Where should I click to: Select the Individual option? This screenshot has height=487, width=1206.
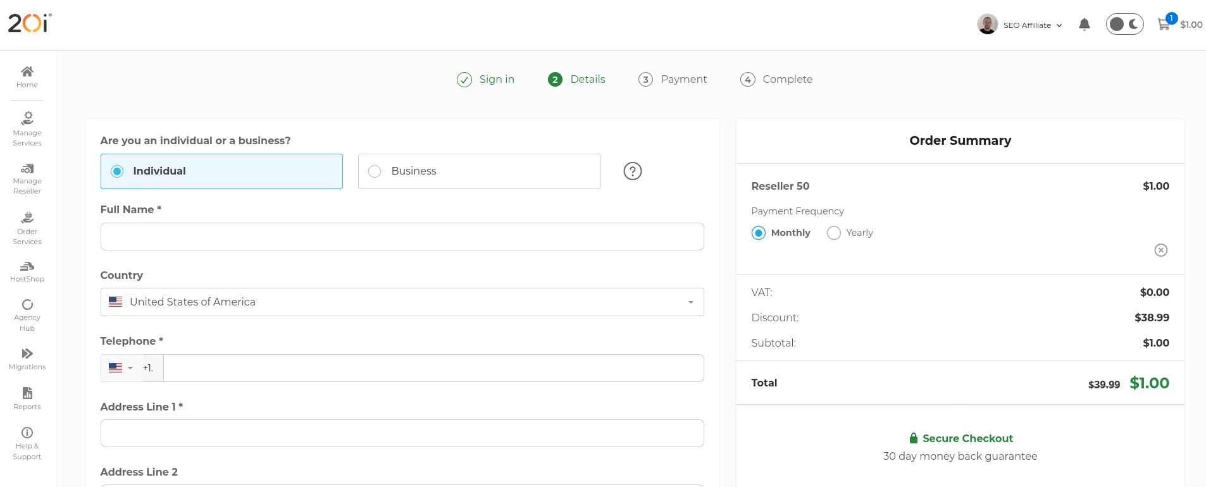click(x=221, y=171)
